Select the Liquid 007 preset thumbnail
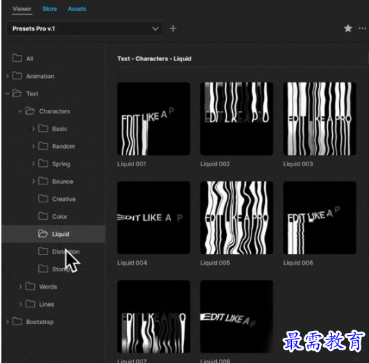369x363 pixels. tap(154, 316)
